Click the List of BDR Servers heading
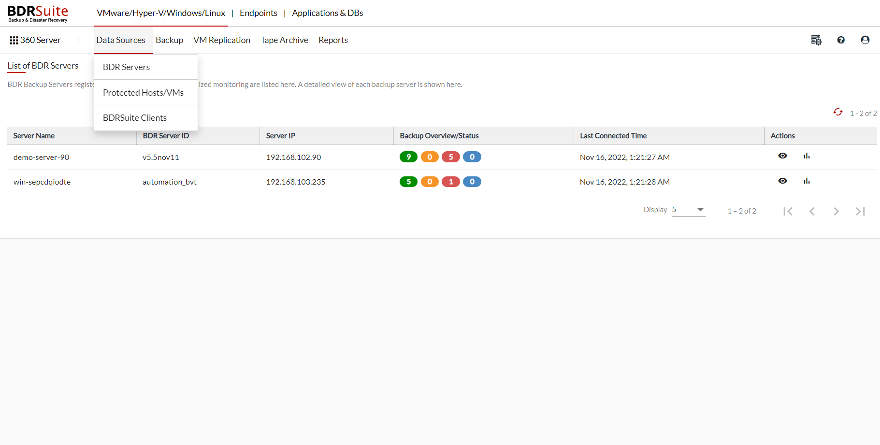880x445 pixels. pyautogui.click(x=43, y=66)
